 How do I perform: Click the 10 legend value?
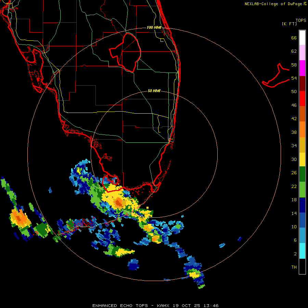[294, 227]
